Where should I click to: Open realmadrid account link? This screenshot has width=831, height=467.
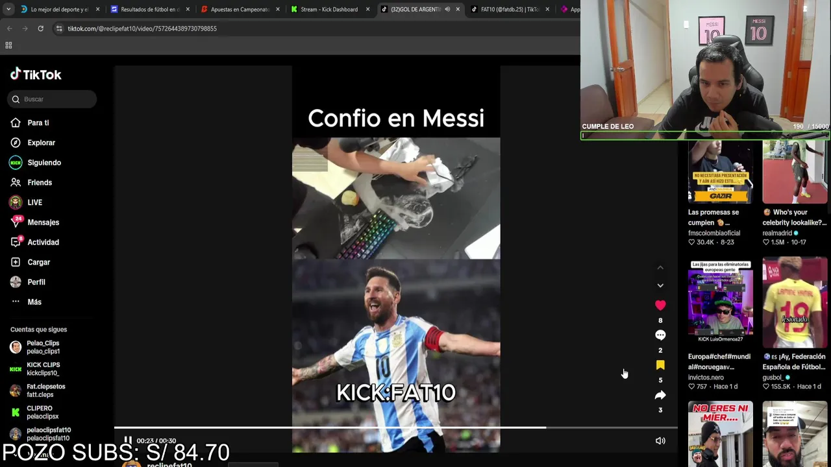pos(781,233)
